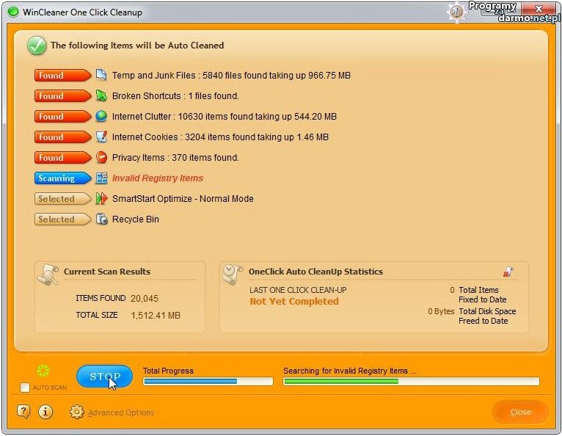Toggle Selected tag for SmartStart Optimize

(60, 199)
